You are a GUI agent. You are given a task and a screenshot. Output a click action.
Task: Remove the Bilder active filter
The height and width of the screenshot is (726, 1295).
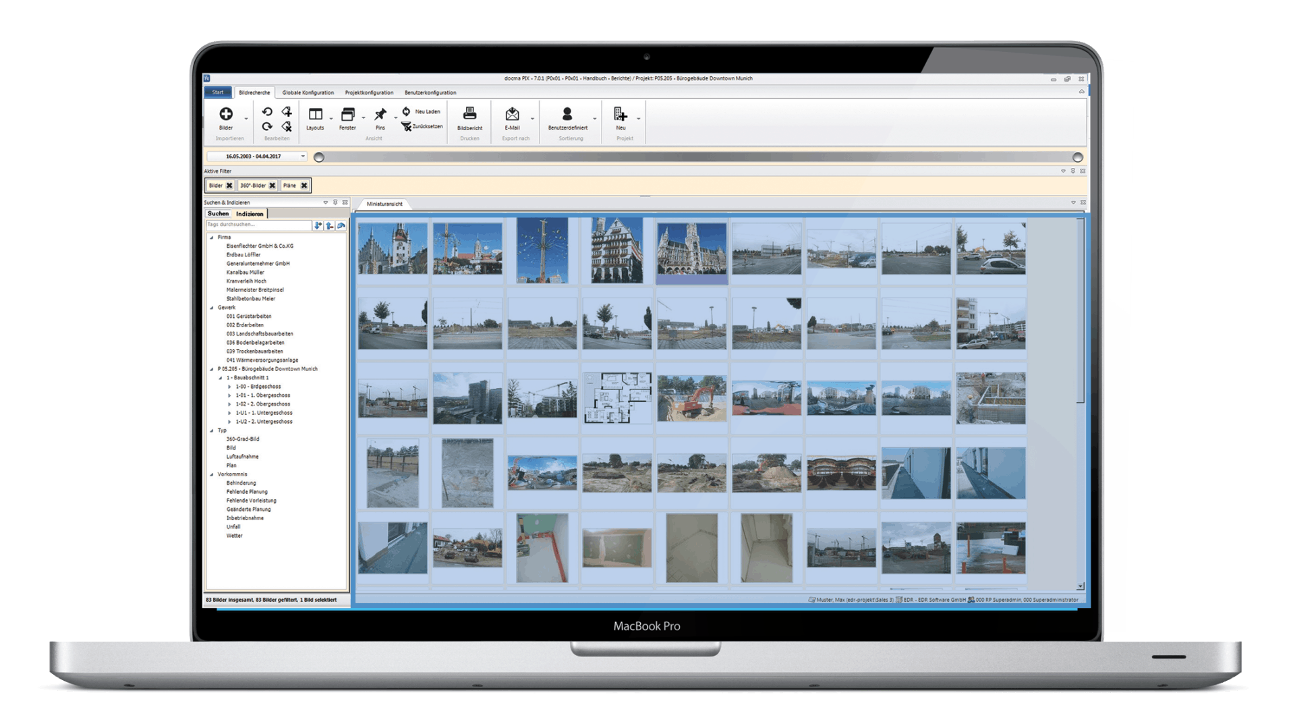coord(229,186)
